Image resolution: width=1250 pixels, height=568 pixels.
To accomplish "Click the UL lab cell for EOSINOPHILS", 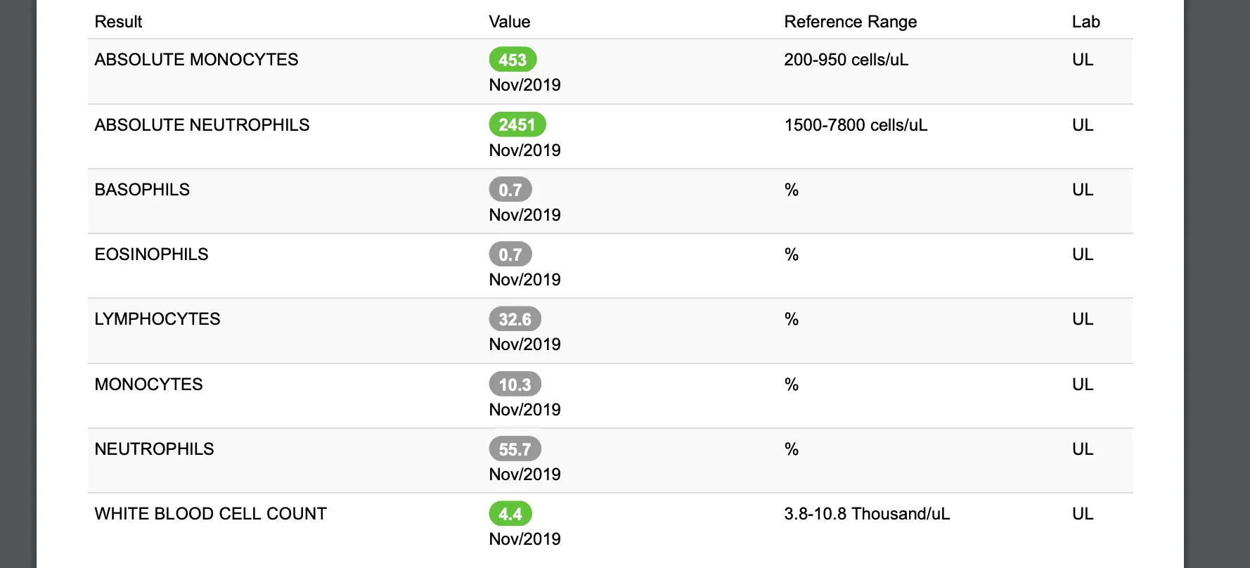I will pyautogui.click(x=1083, y=254).
